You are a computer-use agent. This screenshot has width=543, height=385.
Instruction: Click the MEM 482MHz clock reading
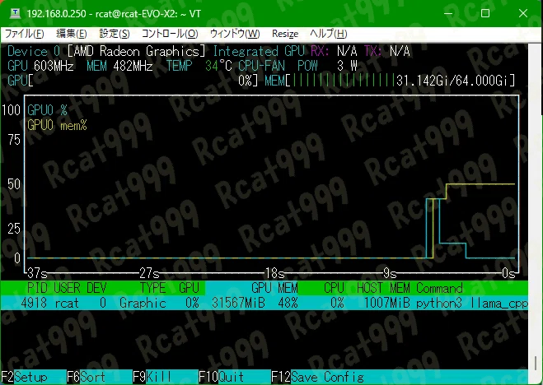tap(119, 66)
